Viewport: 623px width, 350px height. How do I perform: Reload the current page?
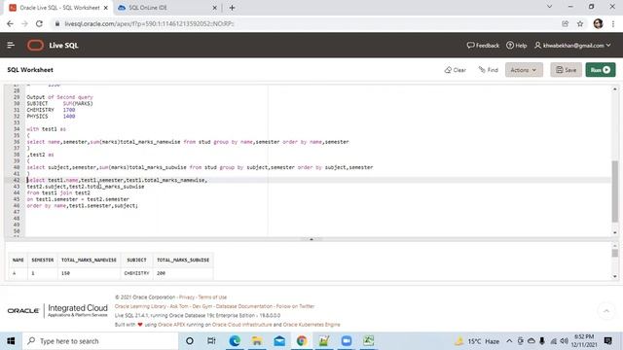[x=39, y=23]
